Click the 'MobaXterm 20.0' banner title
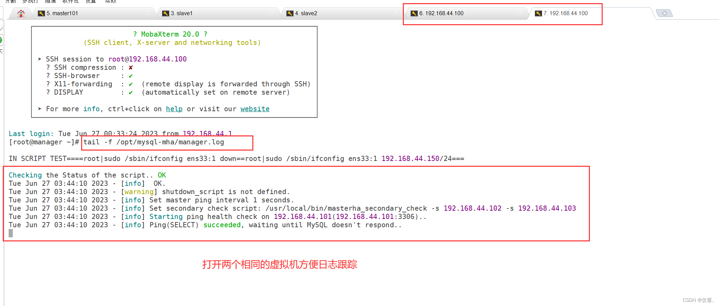The width and height of the screenshot is (719, 306). tap(170, 34)
